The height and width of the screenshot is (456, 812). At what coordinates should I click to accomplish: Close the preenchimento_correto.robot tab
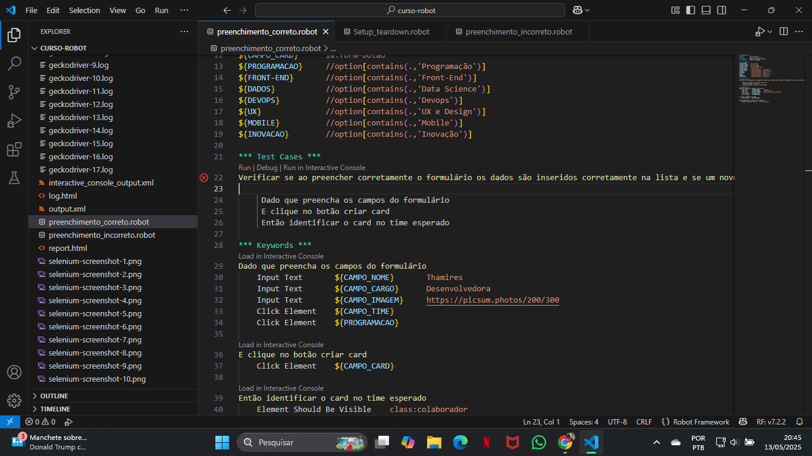[325, 32]
